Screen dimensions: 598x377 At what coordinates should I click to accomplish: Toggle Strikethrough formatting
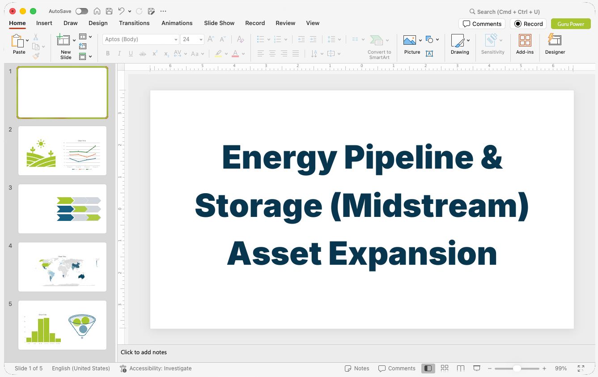point(143,54)
